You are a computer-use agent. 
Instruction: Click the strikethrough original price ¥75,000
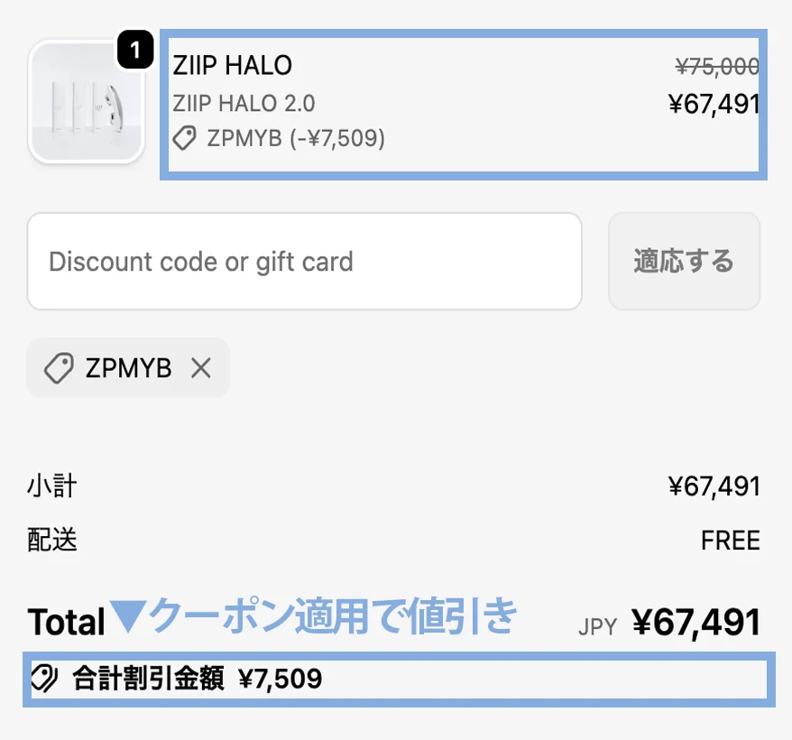coord(718,65)
